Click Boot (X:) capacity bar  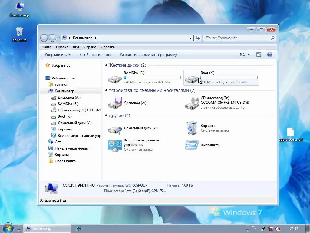point(229,78)
